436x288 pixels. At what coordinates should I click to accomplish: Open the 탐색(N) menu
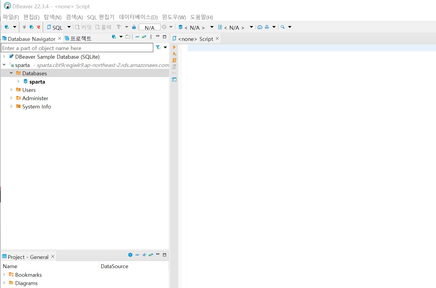tap(53, 17)
